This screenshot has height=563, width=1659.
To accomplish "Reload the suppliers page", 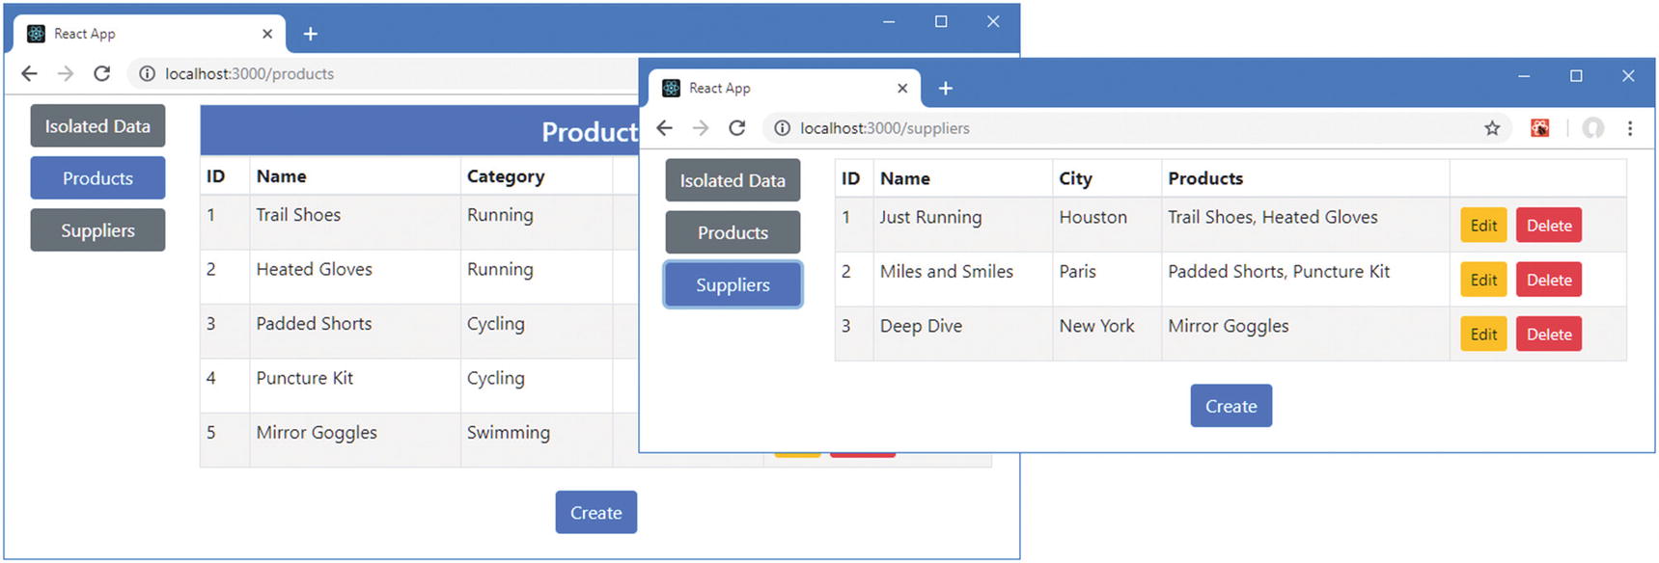I will (736, 128).
